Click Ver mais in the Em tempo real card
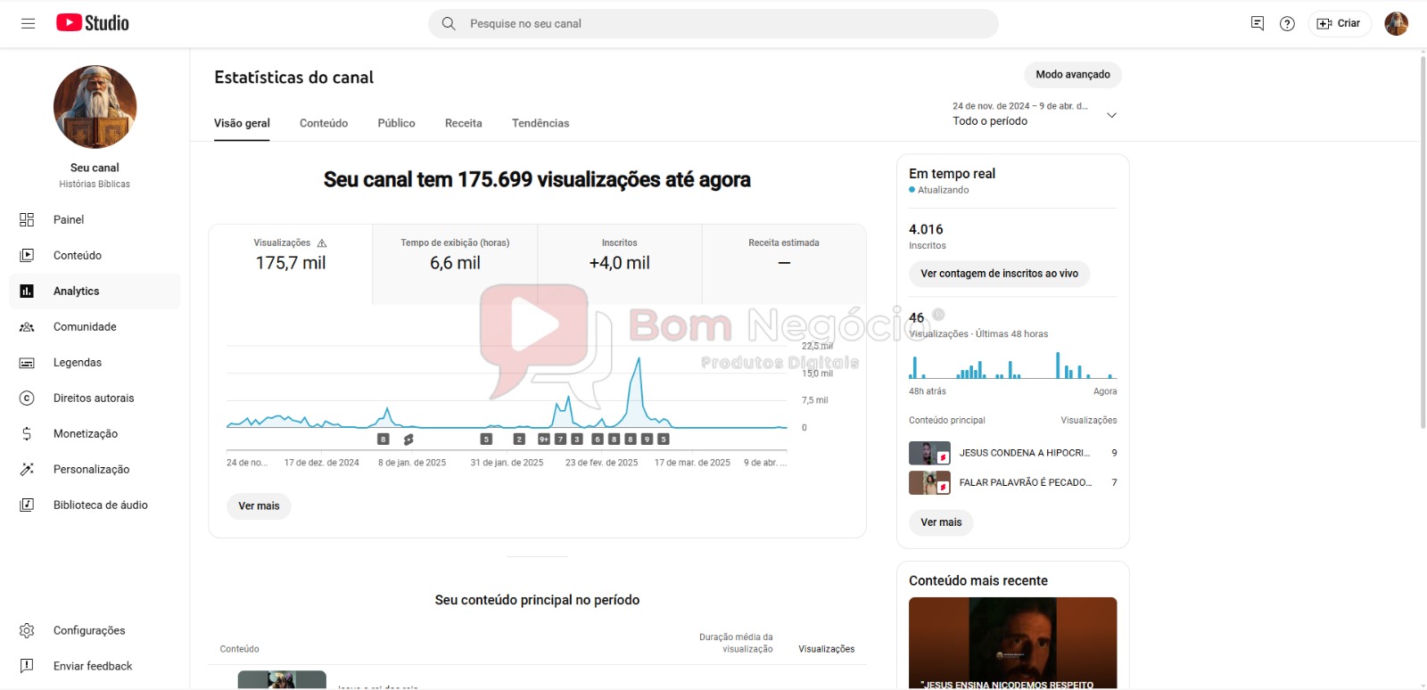The width and height of the screenshot is (1427, 690). [x=941, y=522]
